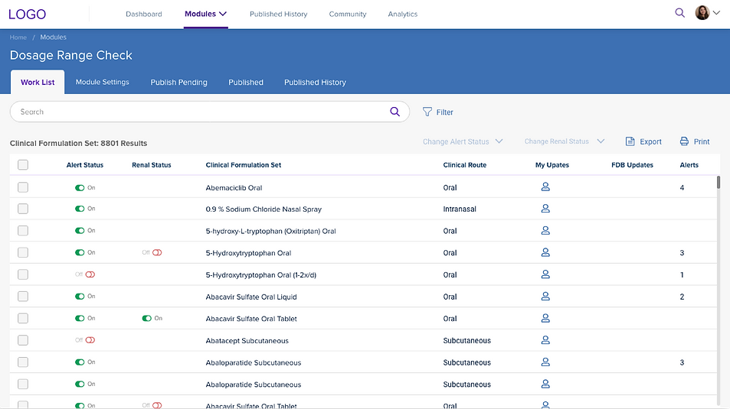Click the table's vertical scrollbar thumb

[719, 182]
